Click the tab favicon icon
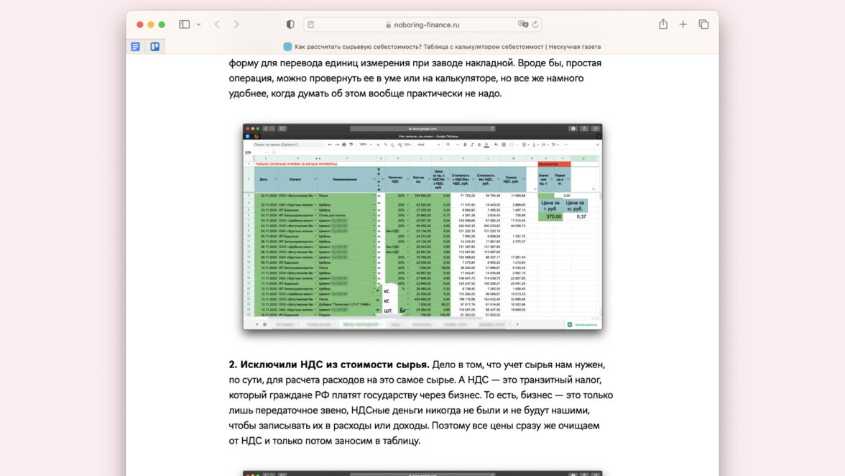845x476 pixels. 287,47
